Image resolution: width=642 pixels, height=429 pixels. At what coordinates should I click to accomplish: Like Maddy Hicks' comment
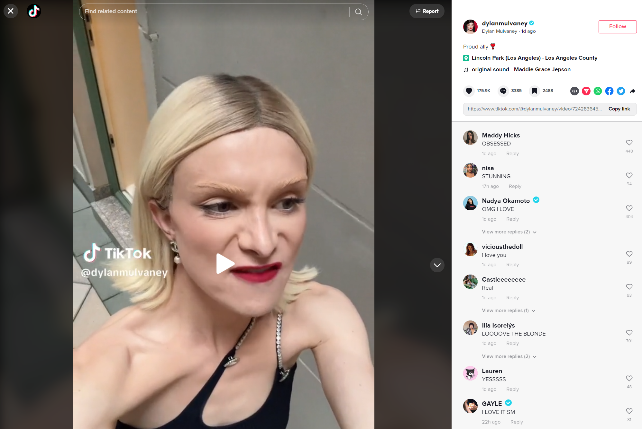[629, 143]
